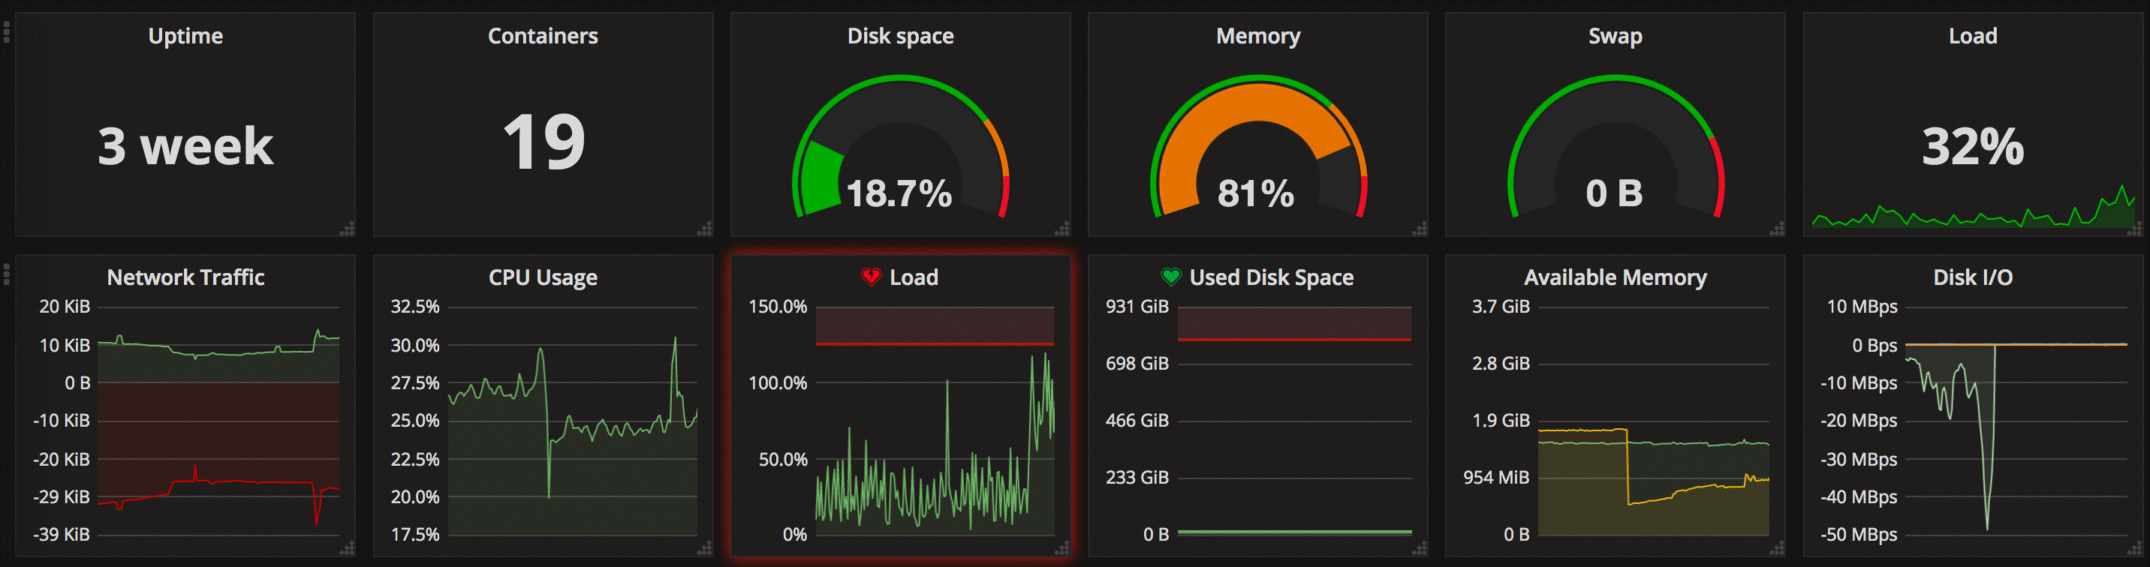The width and height of the screenshot is (2150, 567).
Task: Click the Disk I/O panel resize grip
Action: (2136, 549)
